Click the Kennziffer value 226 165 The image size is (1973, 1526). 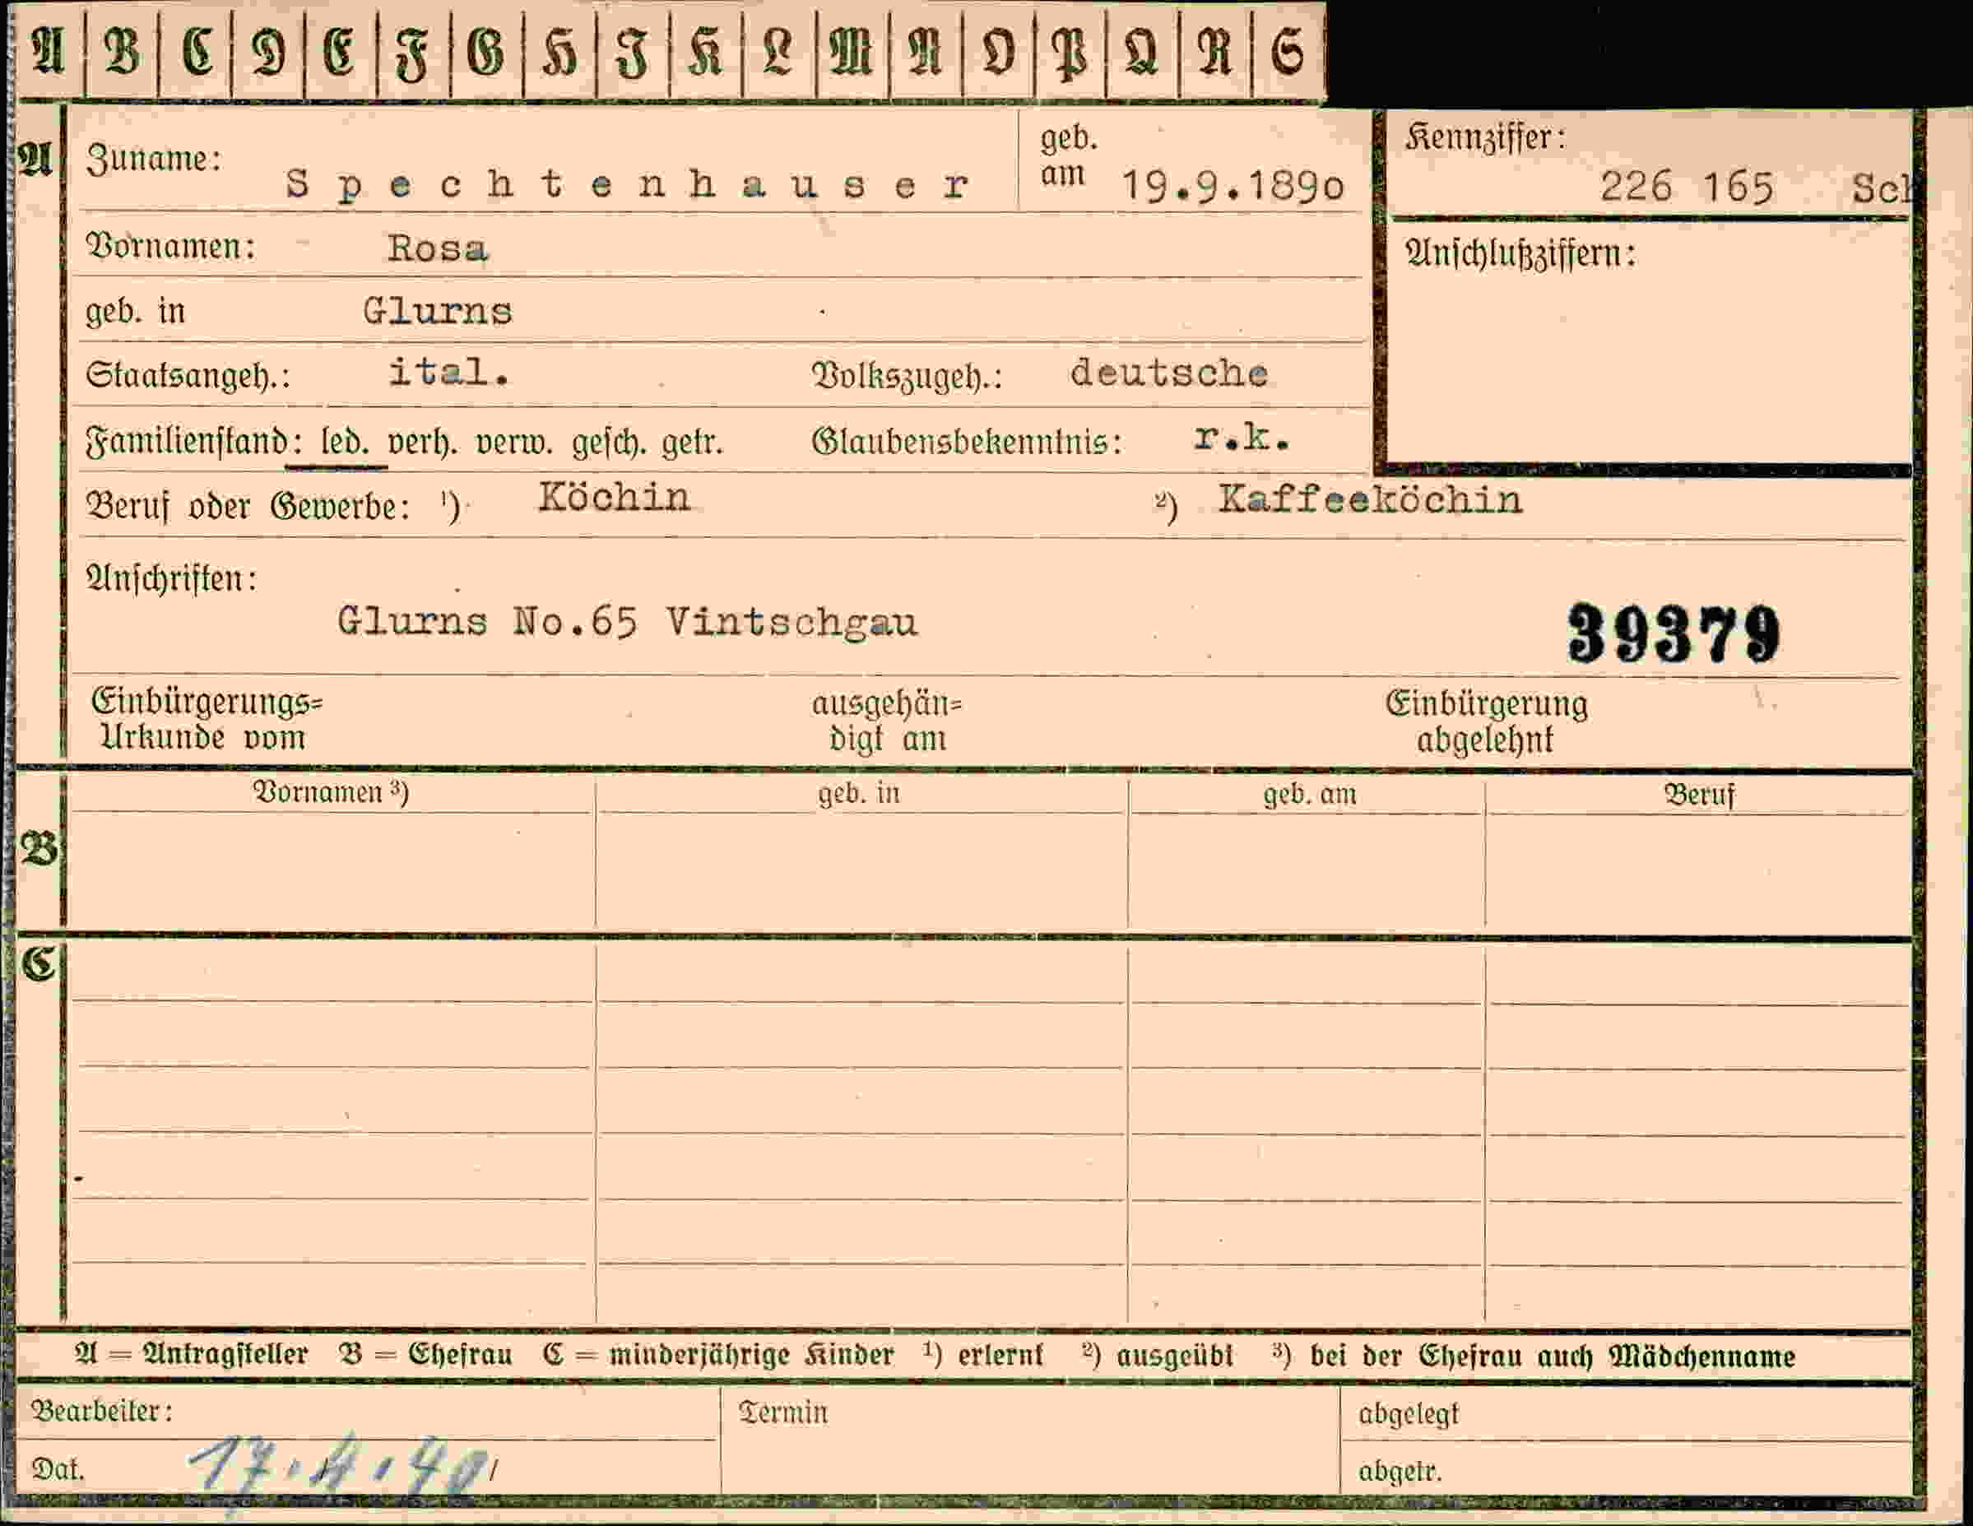click(x=1687, y=188)
